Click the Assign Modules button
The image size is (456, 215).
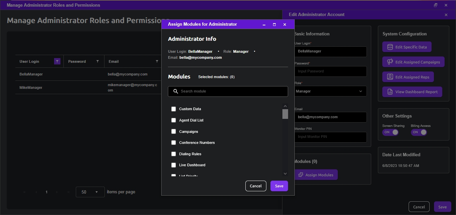point(316,175)
